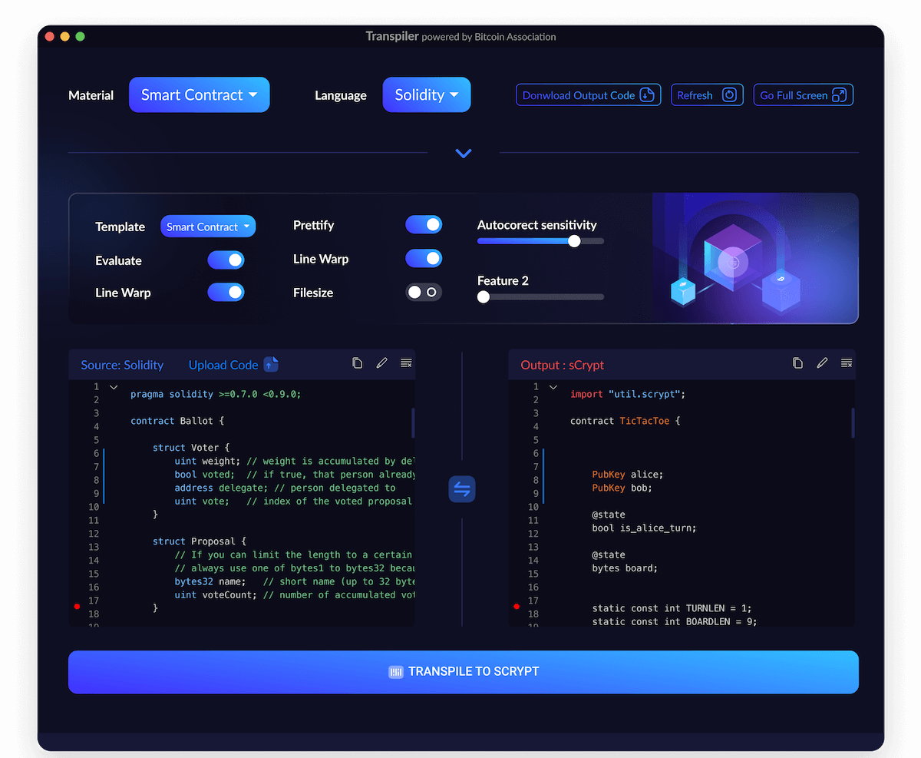The width and height of the screenshot is (921, 758).
Task: Click the Autocorrect sensitivity slider handle
Action: click(x=574, y=241)
